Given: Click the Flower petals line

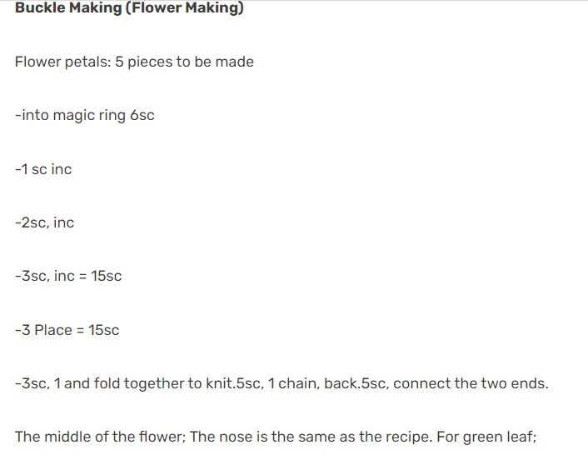Looking at the screenshot, I should point(134,62).
